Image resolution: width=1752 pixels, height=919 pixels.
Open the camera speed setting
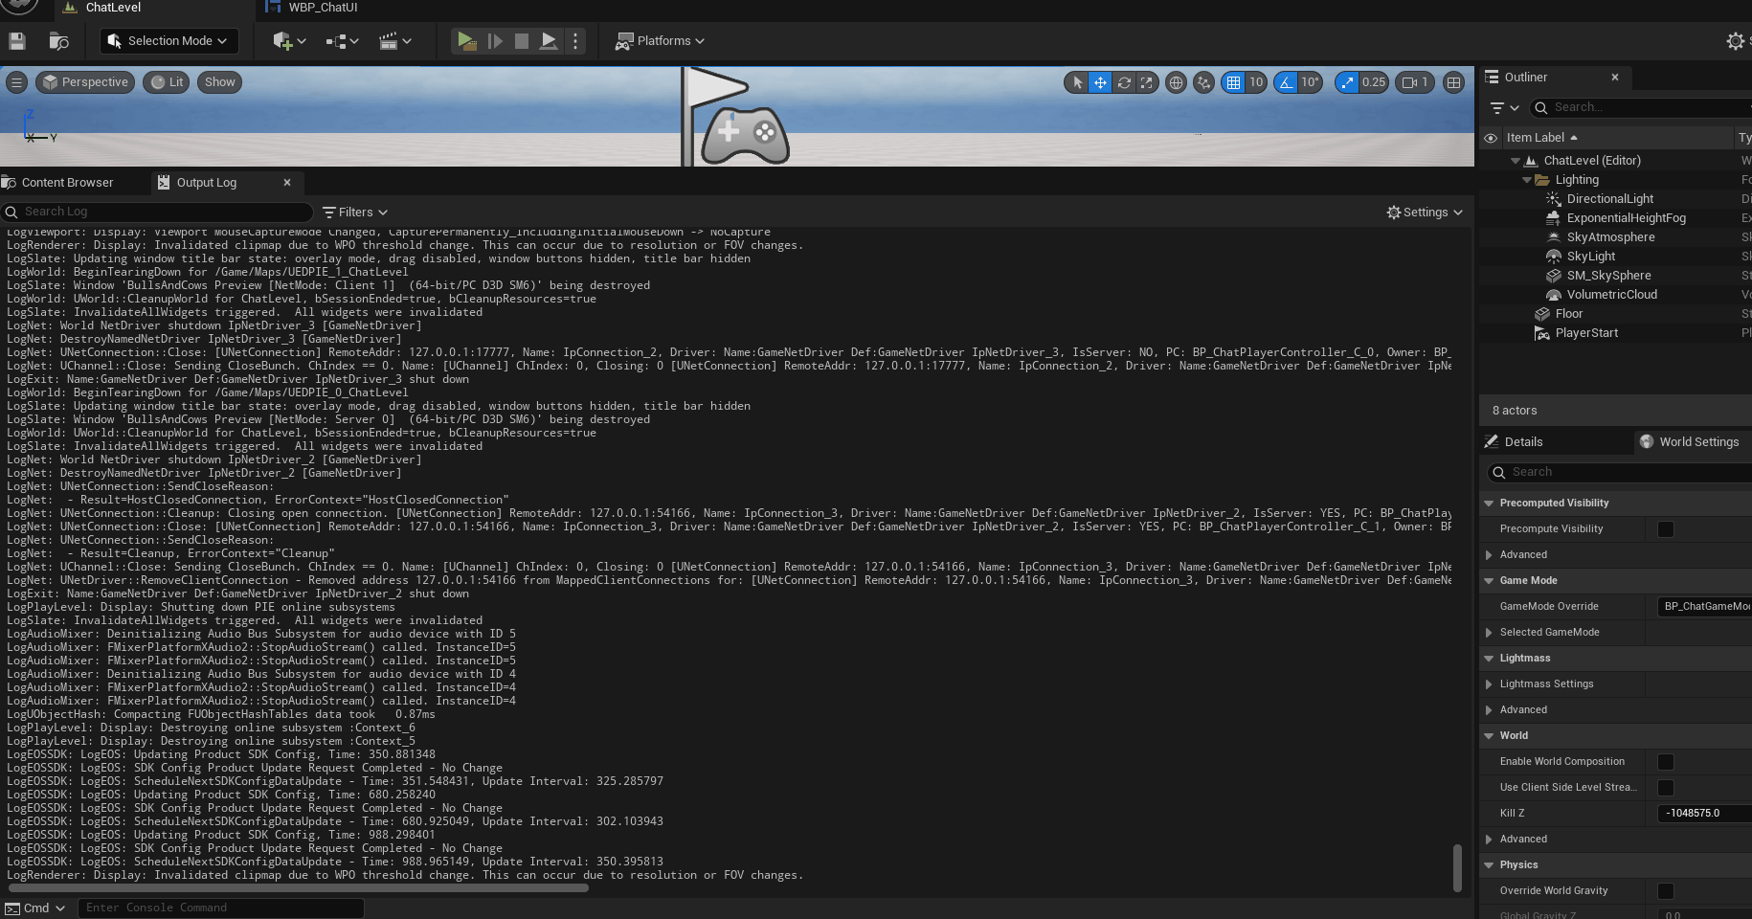point(1415,82)
